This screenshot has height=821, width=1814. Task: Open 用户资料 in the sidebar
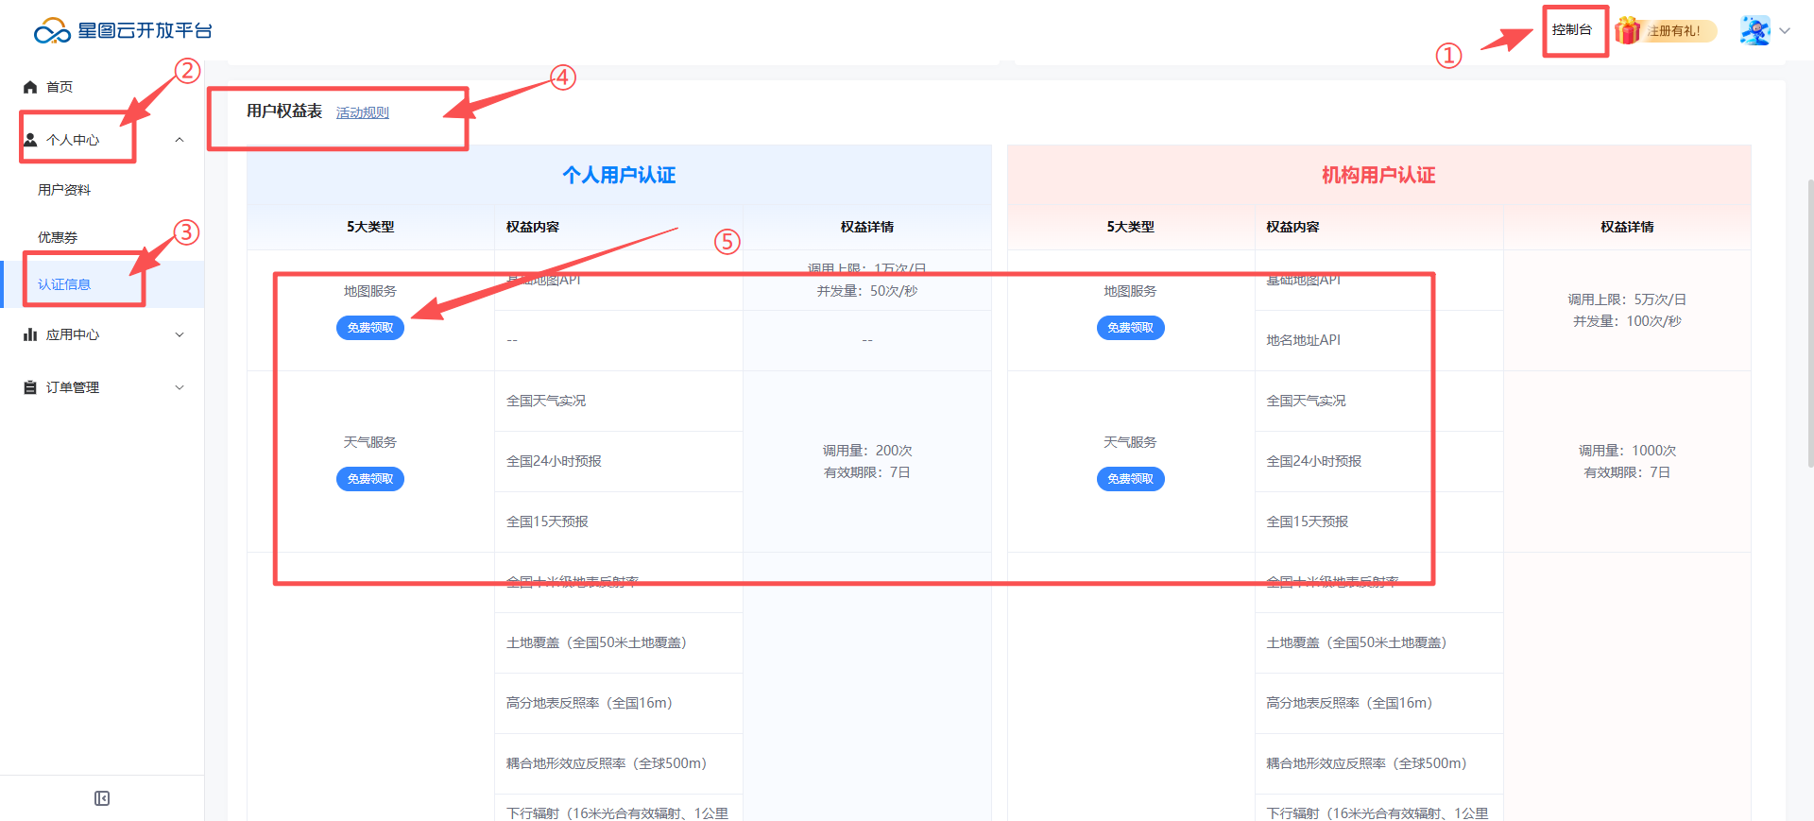[64, 190]
